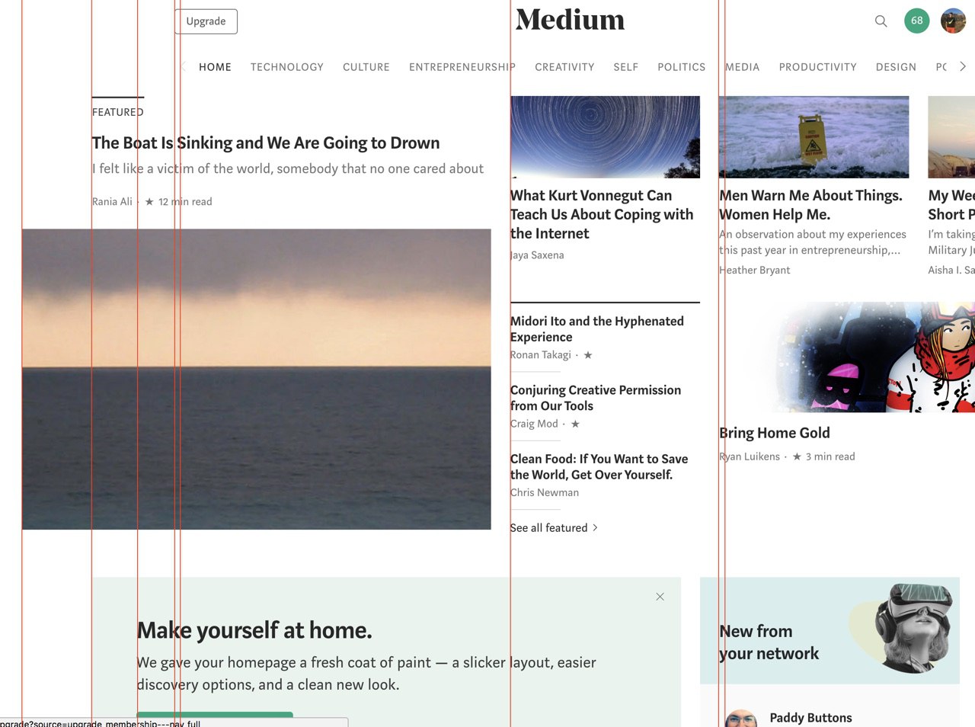Screen dimensions: 975x727
Task: Read the Bring Home Gold article
Action: pyautogui.click(x=775, y=433)
